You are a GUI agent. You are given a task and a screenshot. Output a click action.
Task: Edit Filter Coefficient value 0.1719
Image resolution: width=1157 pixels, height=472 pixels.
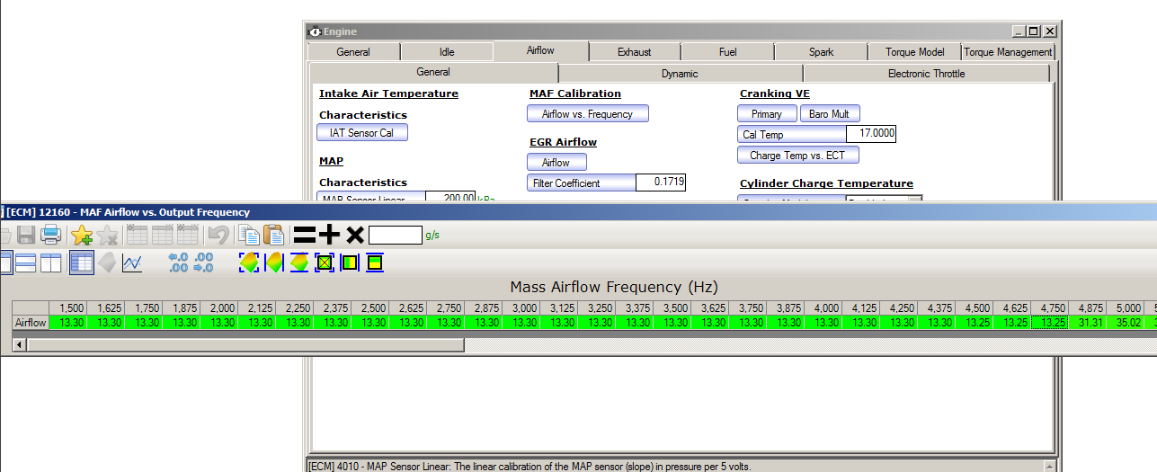click(661, 183)
